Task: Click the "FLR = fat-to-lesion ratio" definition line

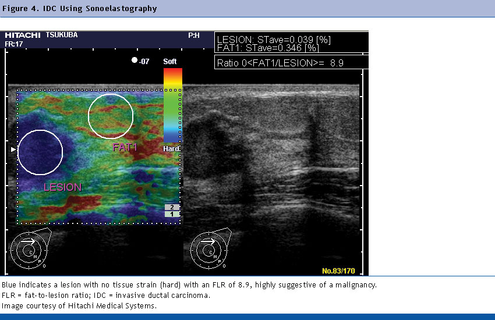Action: coord(106,296)
